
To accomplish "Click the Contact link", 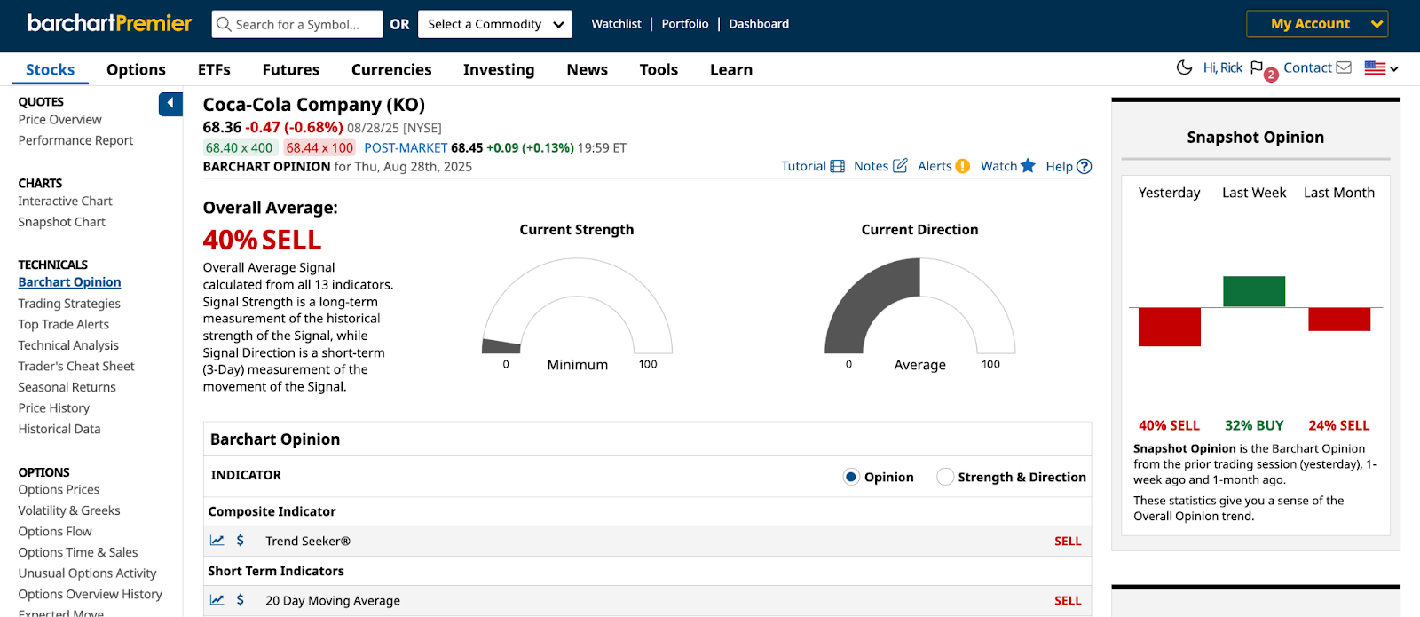I will point(1307,67).
